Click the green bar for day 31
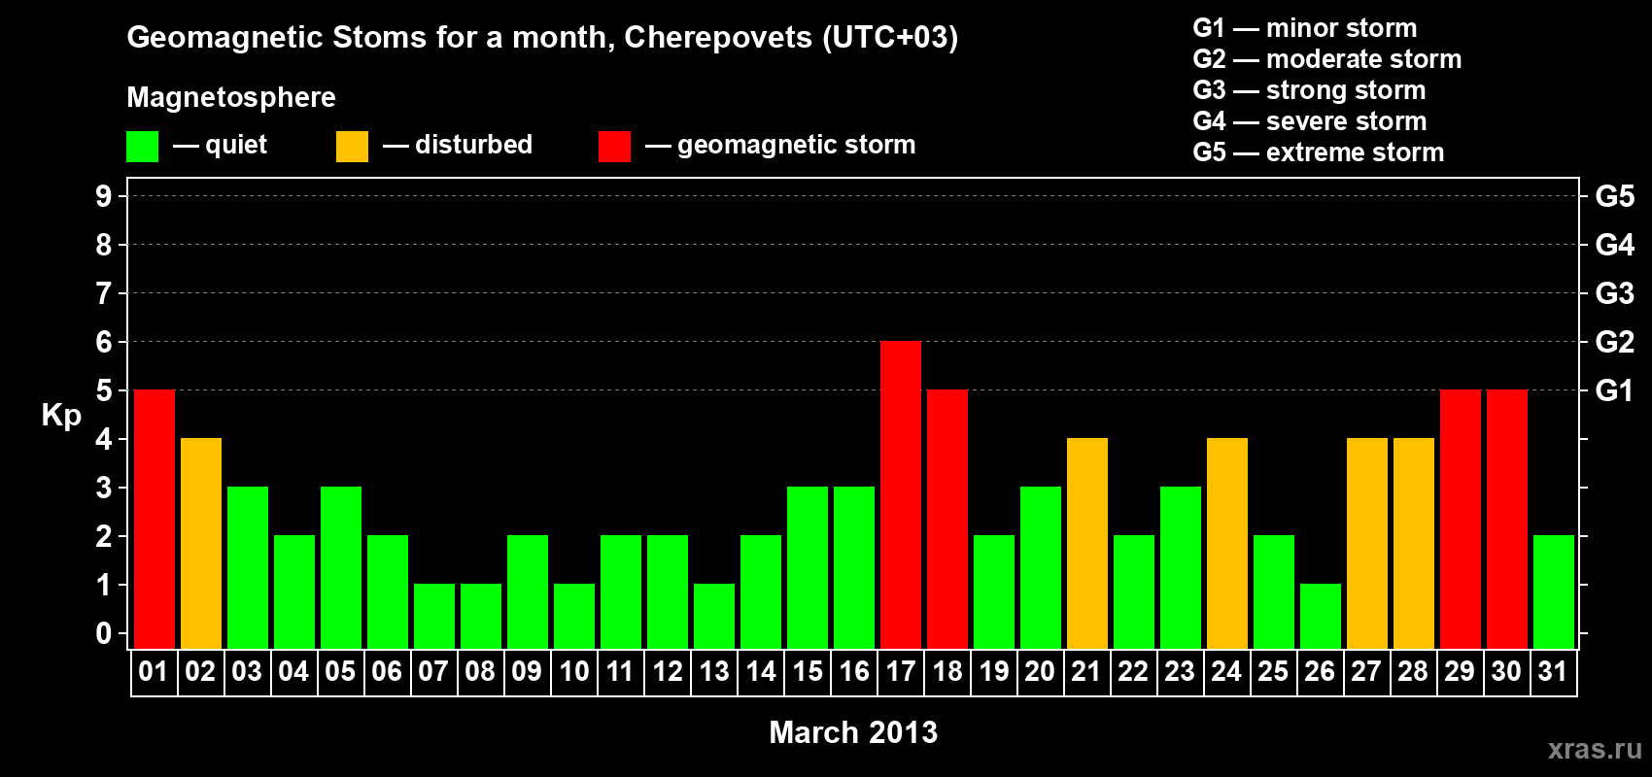Viewport: 1652px width, 777px height. [1554, 591]
